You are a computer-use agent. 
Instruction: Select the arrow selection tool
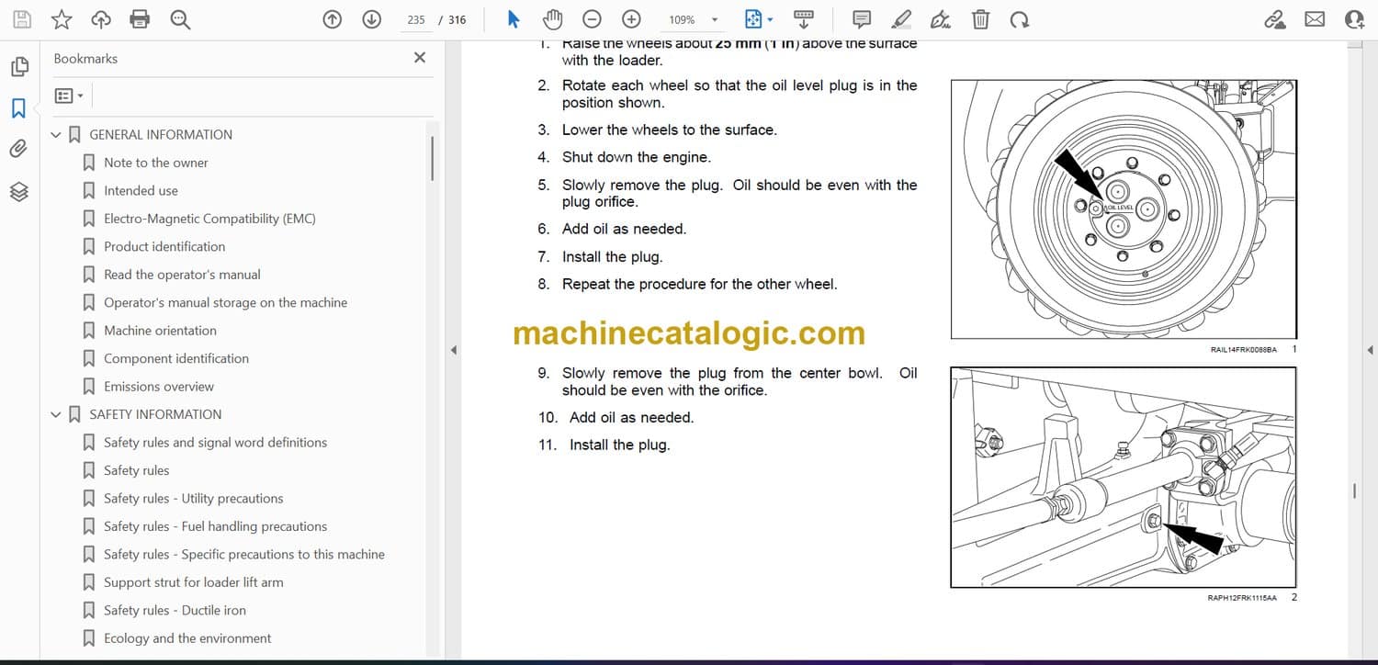(514, 19)
